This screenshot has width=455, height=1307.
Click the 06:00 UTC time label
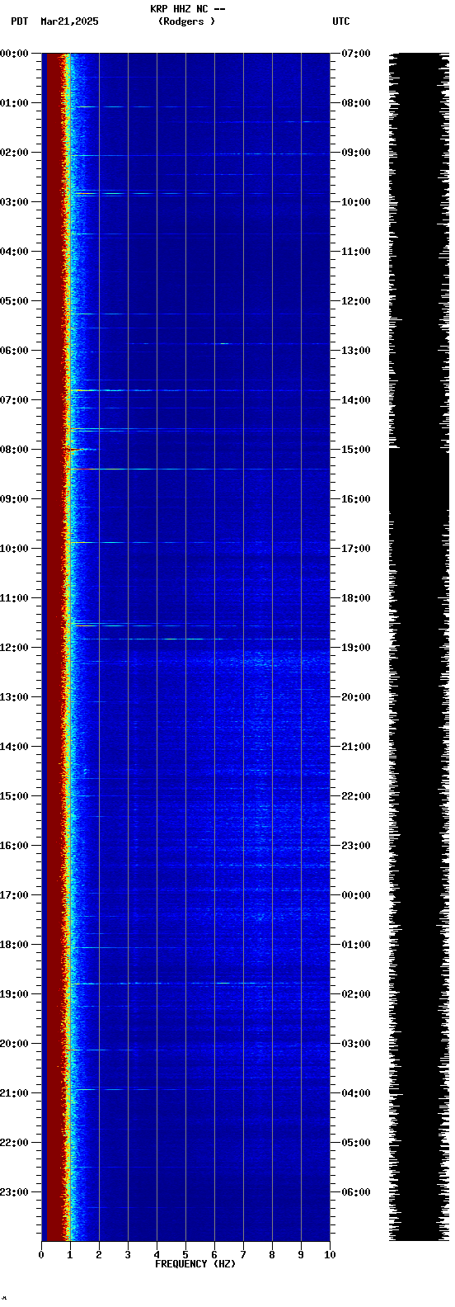pos(355,1192)
